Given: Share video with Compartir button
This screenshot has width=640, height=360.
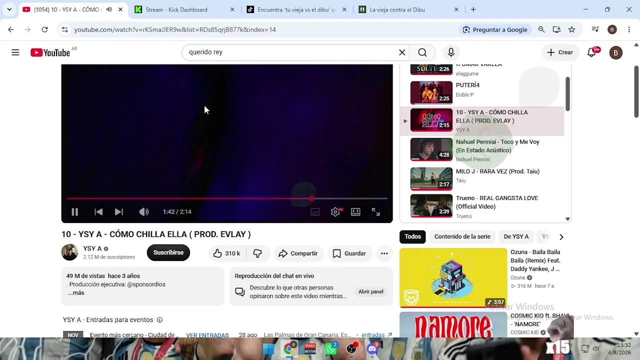Looking at the screenshot, I should coord(298,253).
